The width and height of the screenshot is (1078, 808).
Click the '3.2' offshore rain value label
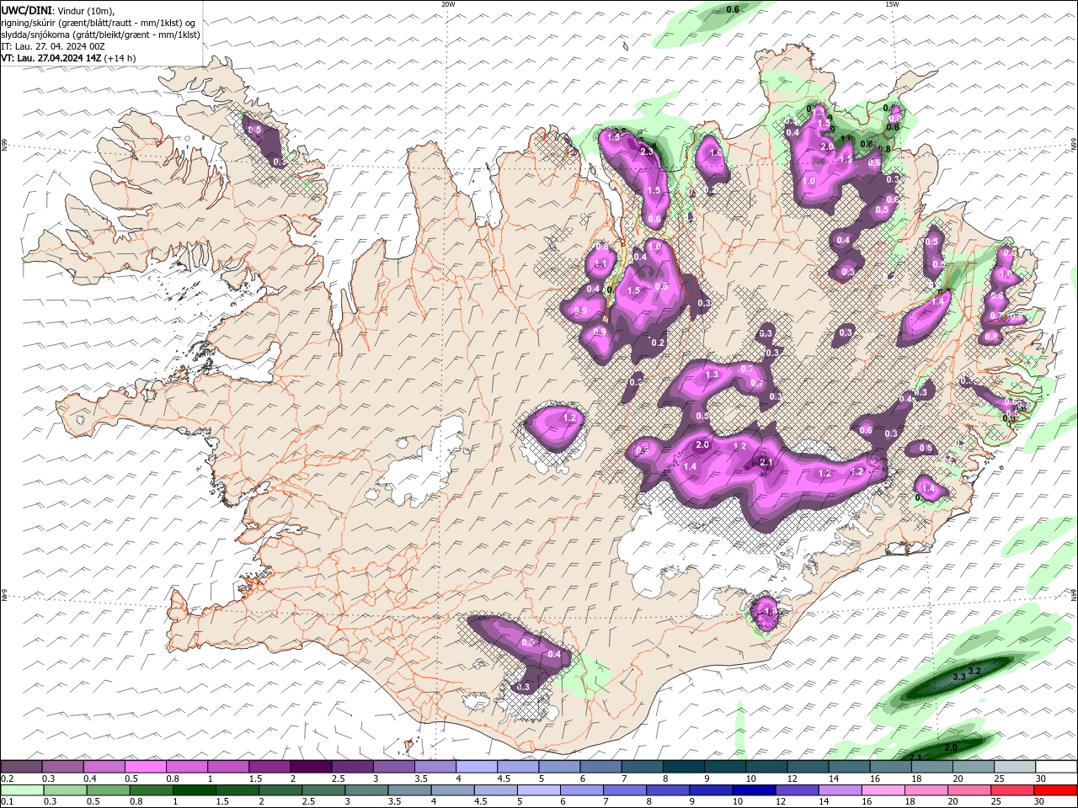pos(974,671)
